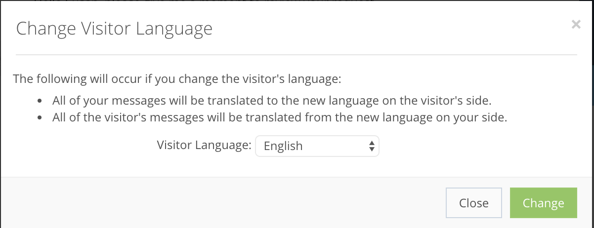Viewport: 594px width, 228px height.
Task: Dismiss the dialog with the X icon
Action: point(576,25)
